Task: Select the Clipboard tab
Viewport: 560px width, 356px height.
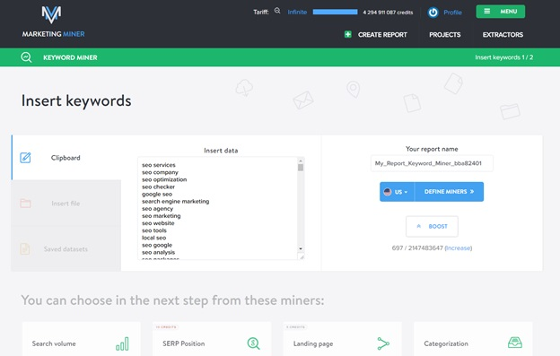Action: pos(66,157)
